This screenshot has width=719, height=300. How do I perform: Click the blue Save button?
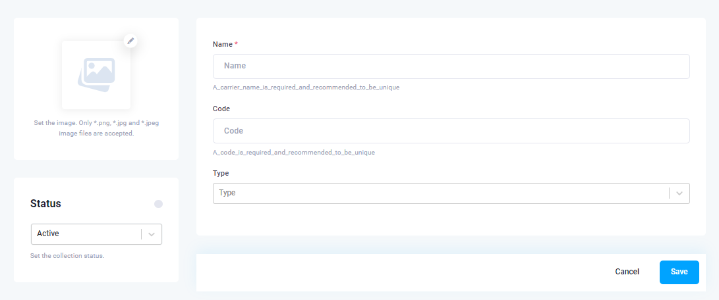tap(679, 272)
